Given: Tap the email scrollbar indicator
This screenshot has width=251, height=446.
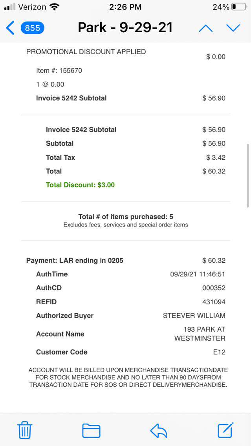Looking at the screenshot, I should click(x=247, y=175).
